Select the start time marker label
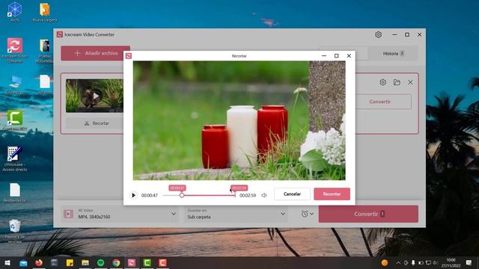 (x=177, y=188)
